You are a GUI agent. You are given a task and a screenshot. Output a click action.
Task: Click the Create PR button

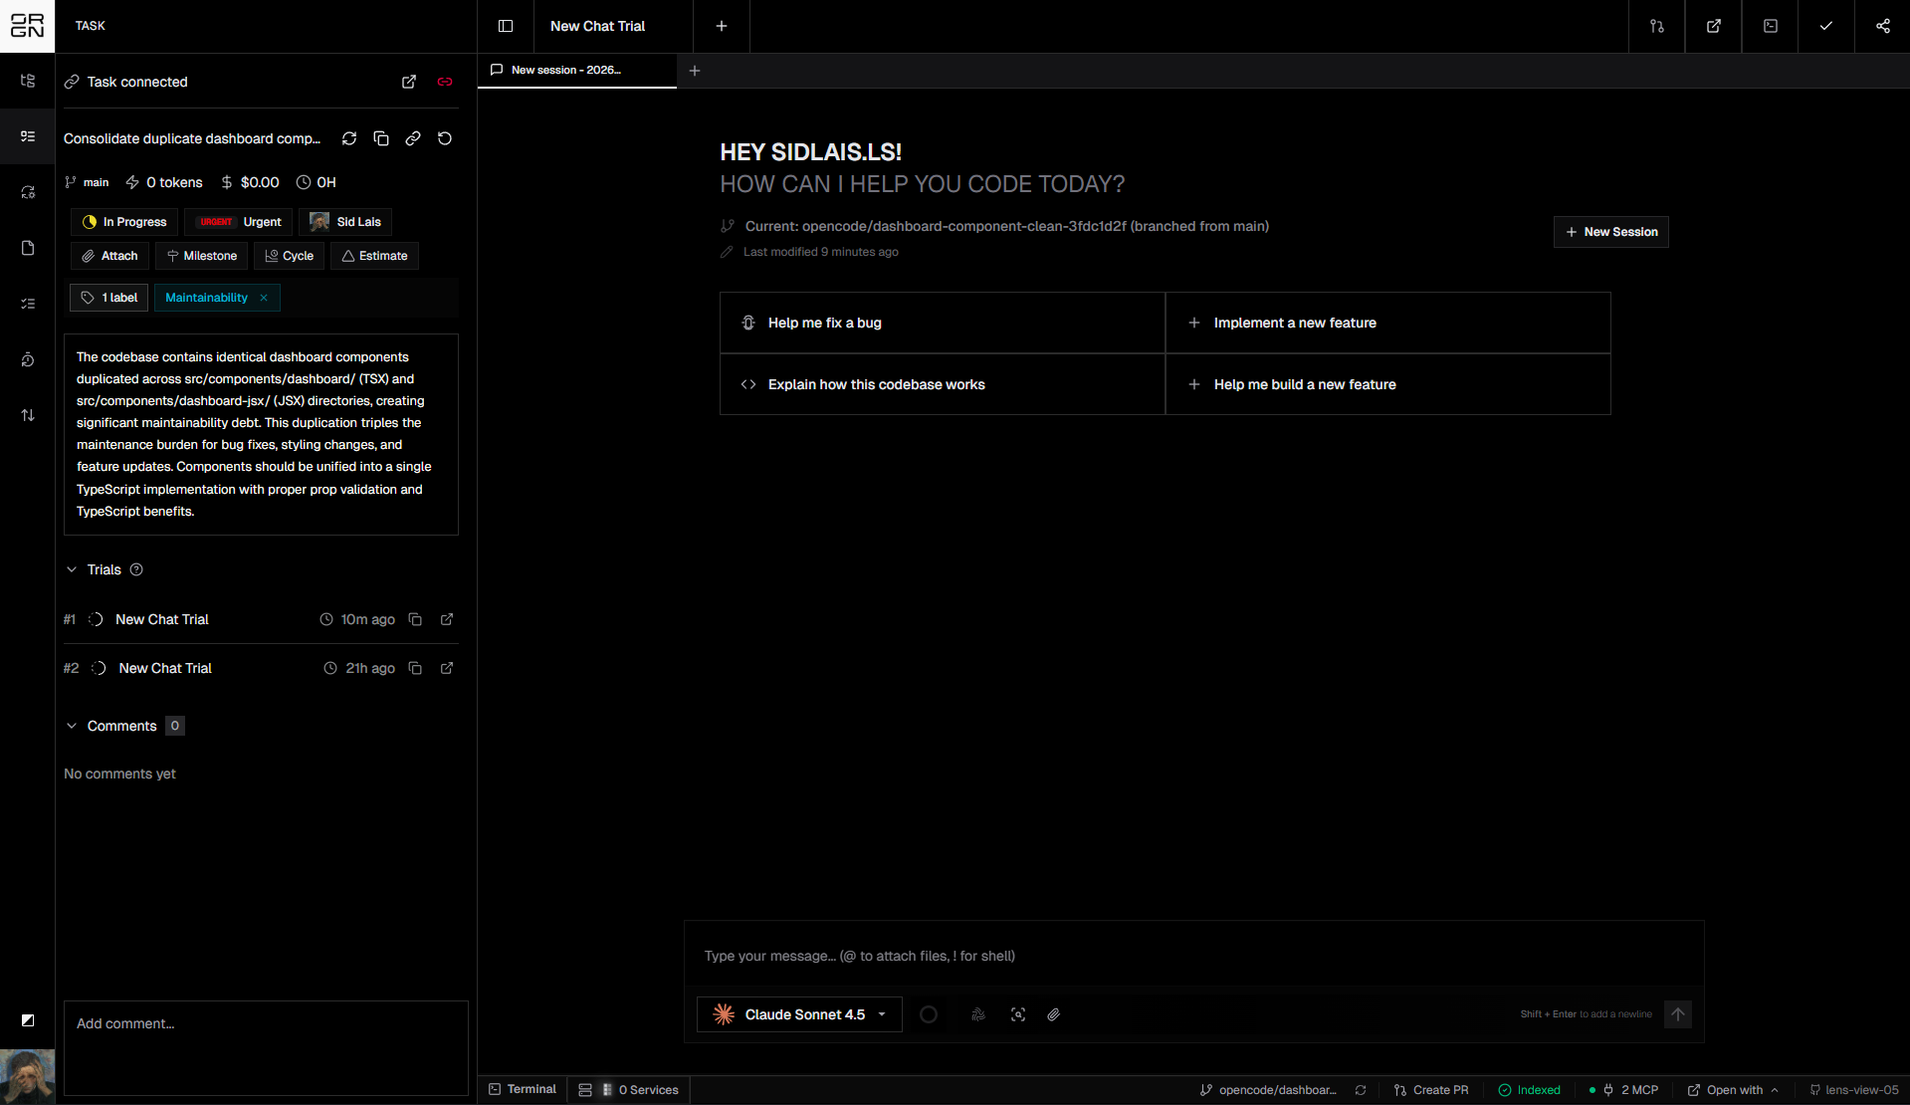point(1431,1090)
